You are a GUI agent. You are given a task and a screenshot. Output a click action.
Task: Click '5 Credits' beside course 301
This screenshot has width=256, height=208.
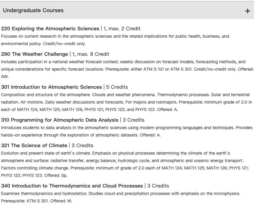(x=117, y=87)
